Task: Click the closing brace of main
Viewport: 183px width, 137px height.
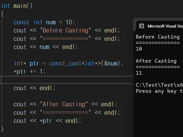Action: click(x=2, y=129)
